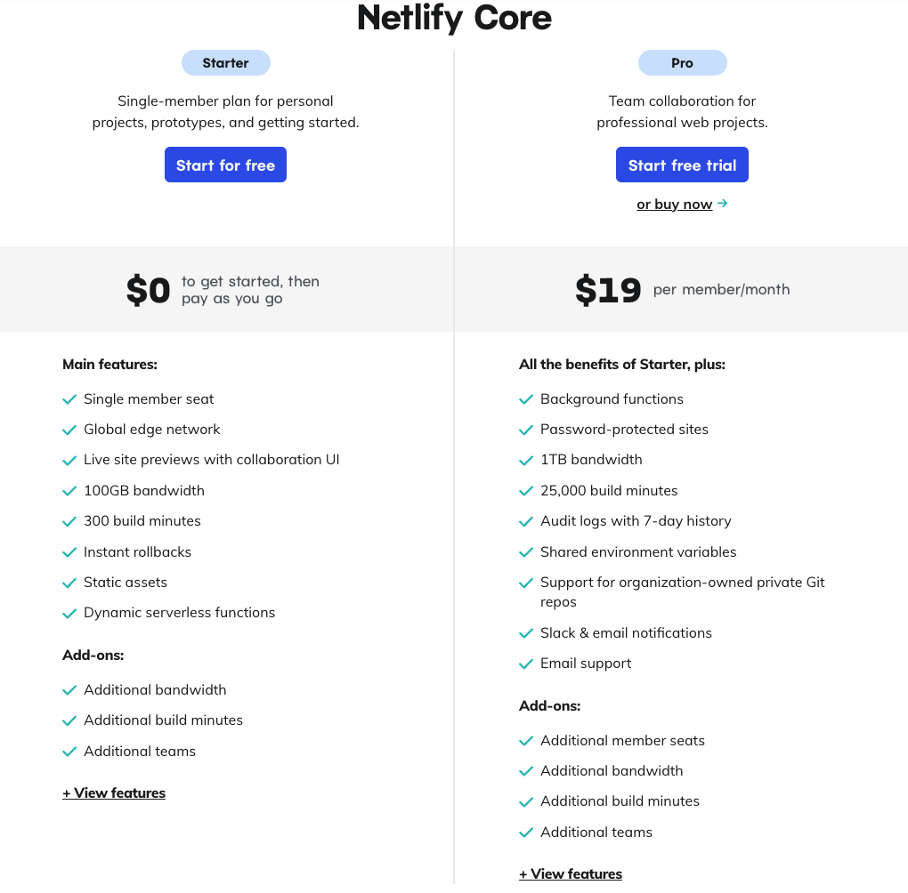Click the arrow icon after or buy now

click(x=722, y=204)
